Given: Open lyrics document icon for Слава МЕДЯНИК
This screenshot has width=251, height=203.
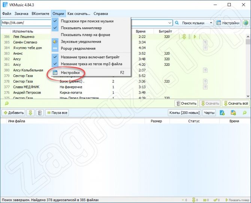Looking at the screenshot, I should click(x=205, y=87).
